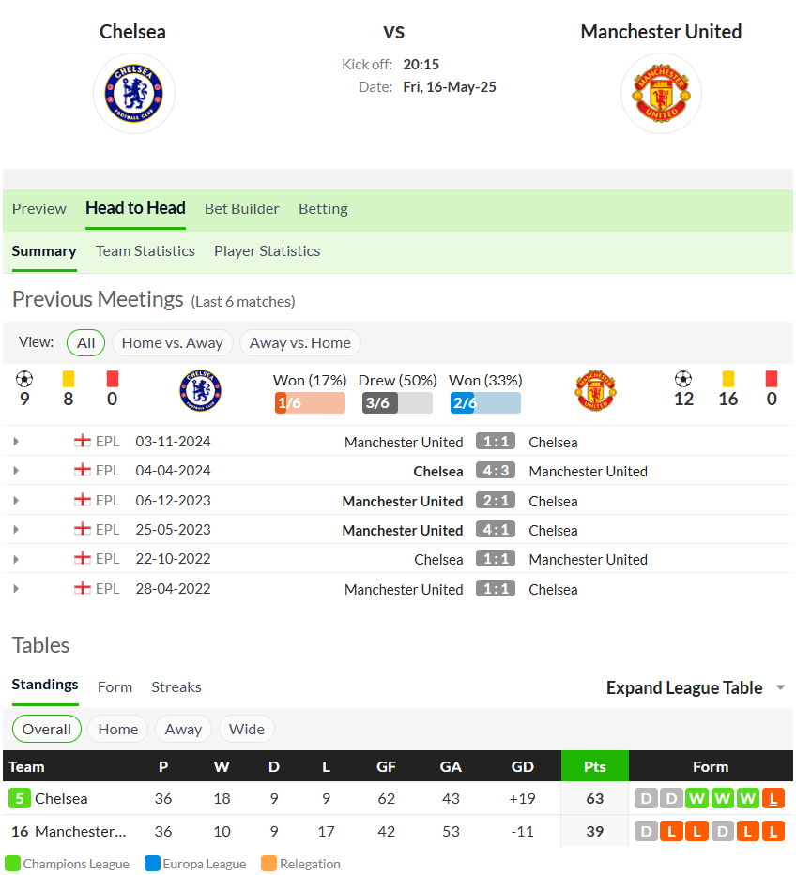
Task: Select the Home vs. Away view filter
Action: 172,342
